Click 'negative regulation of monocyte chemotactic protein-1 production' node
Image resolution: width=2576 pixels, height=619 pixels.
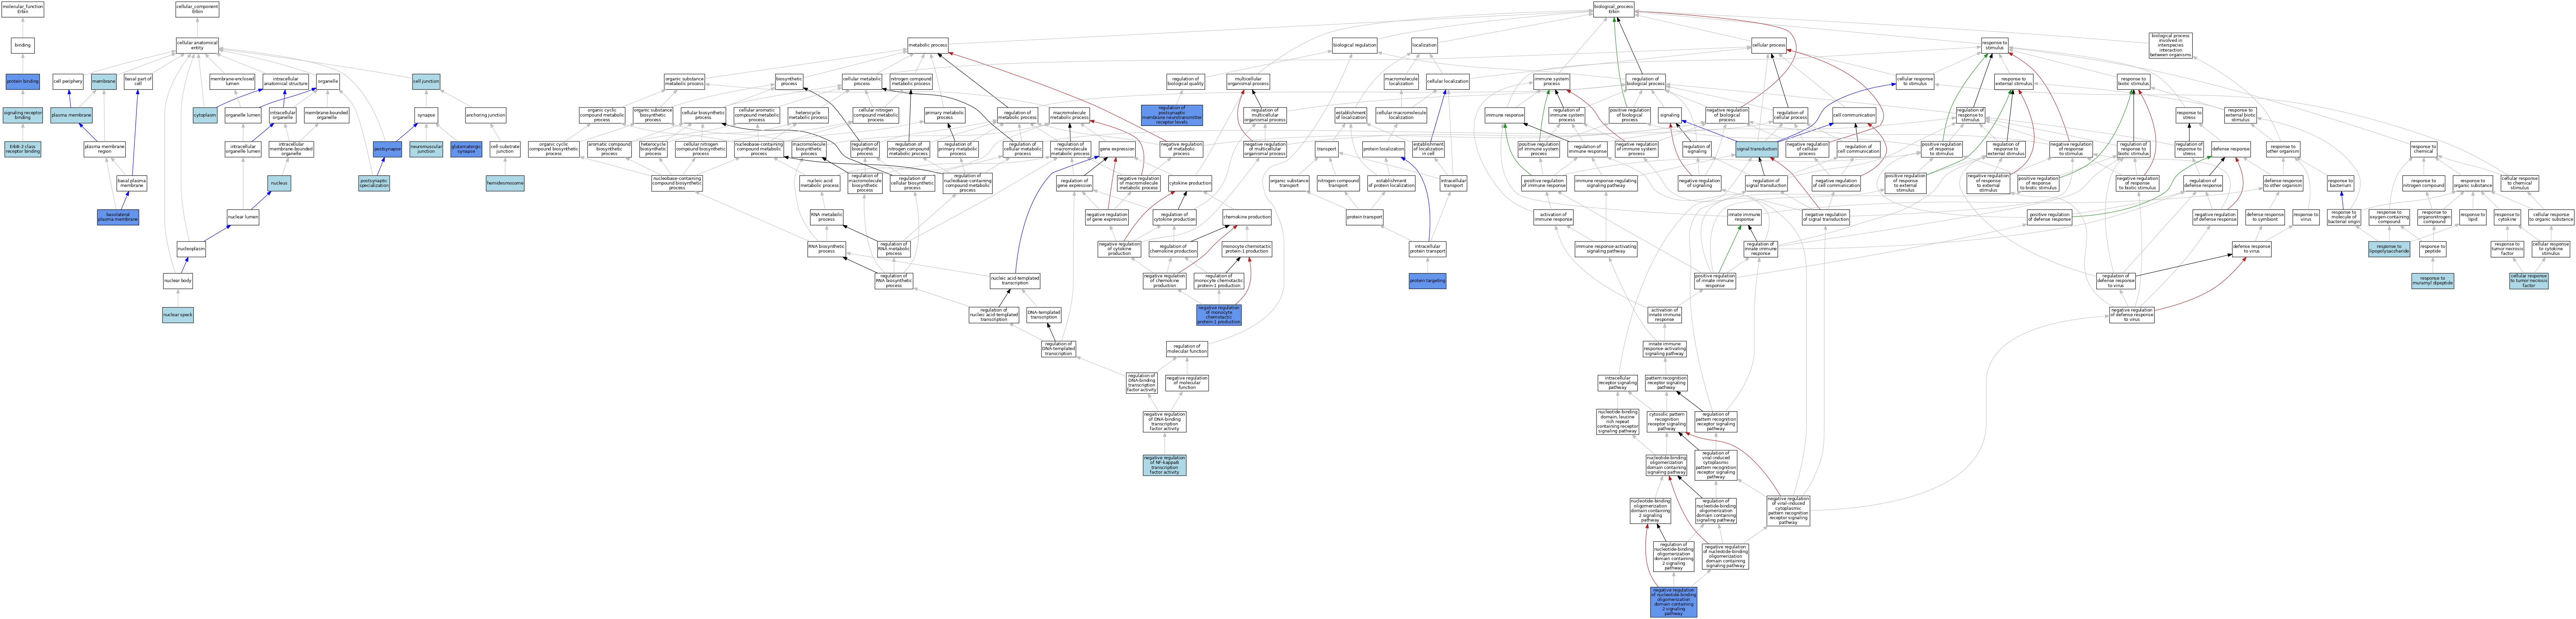1219,316
